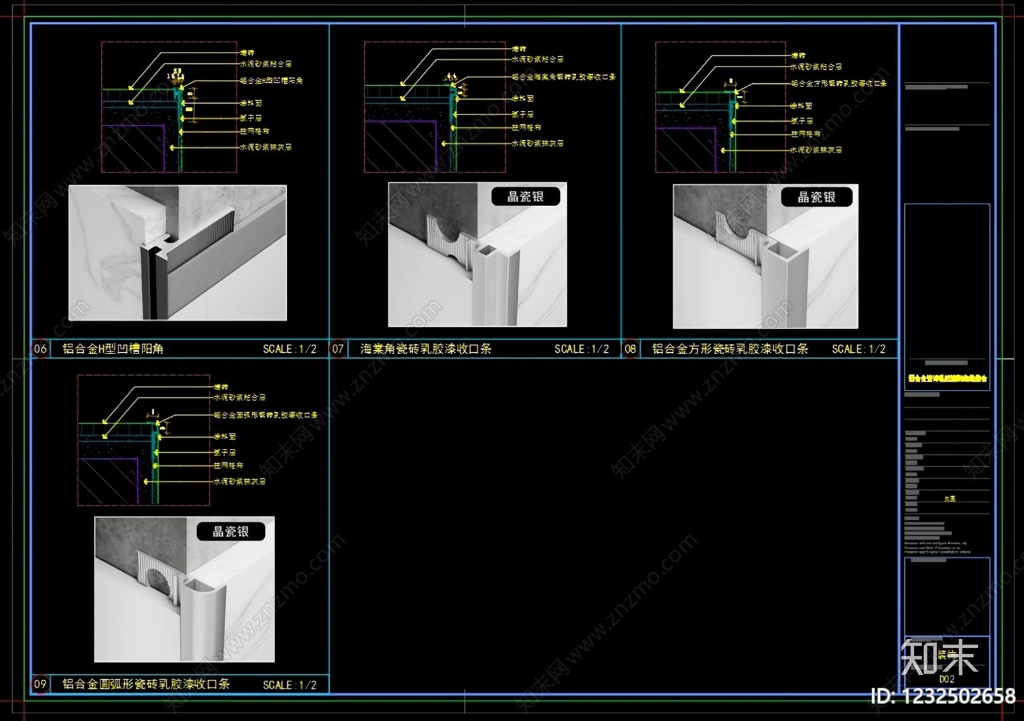
Task: Select 'SCALE:1/2' in detail 07's title bar
Action: pos(582,349)
